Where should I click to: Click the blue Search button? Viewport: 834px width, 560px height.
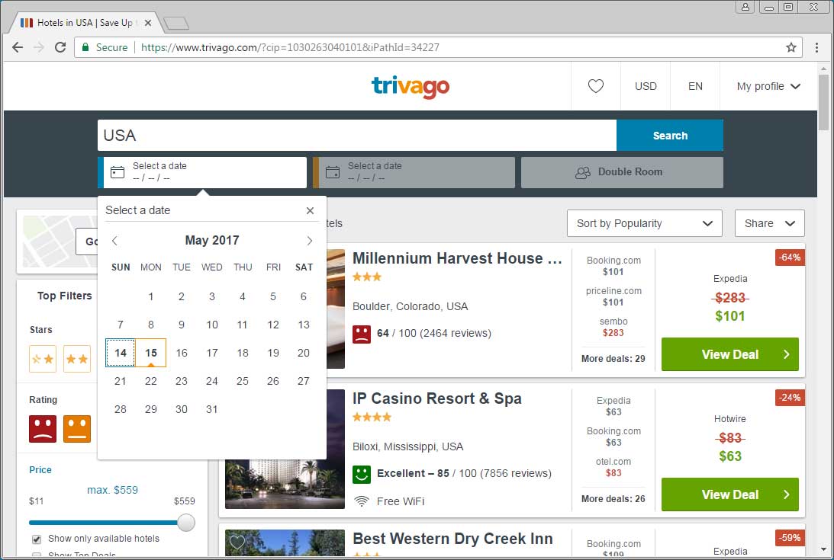(x=670, y=136)
